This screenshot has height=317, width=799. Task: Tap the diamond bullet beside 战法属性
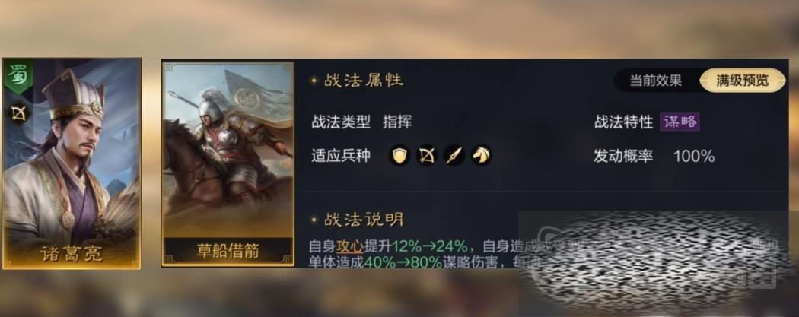tap(314, 81)
